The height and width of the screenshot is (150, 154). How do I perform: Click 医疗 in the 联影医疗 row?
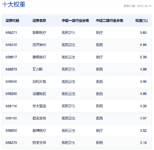pos(99,33)
